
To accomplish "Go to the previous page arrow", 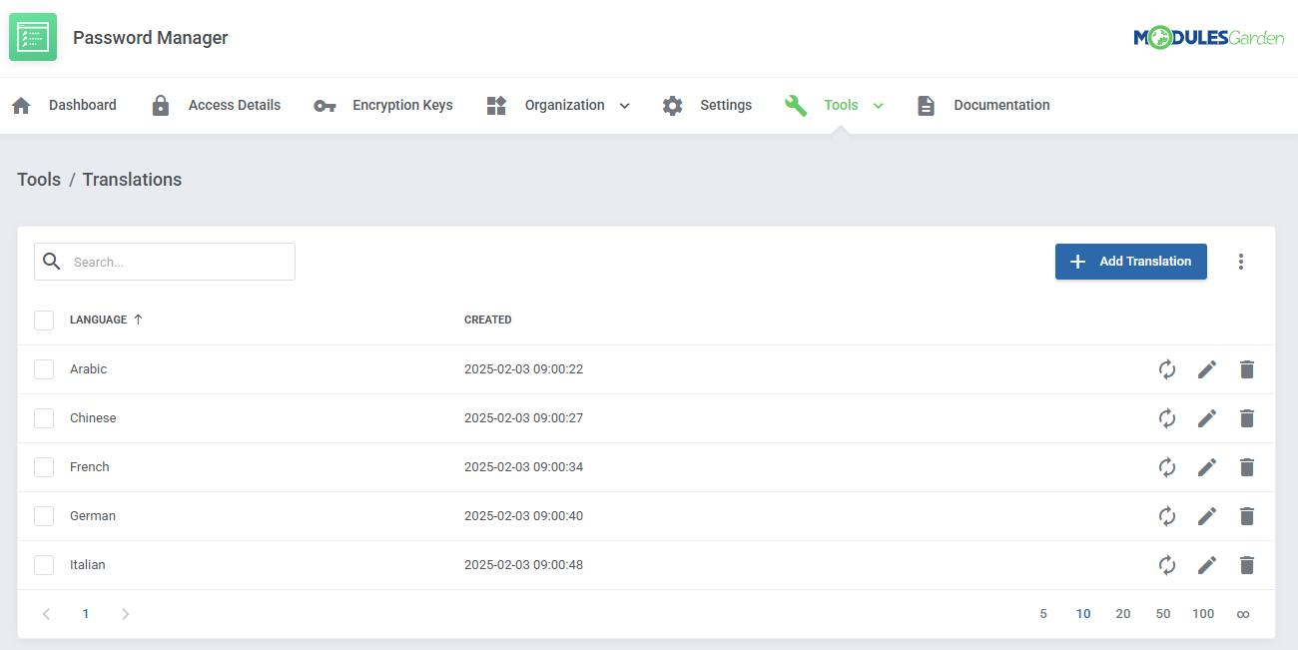I will click(46, 614).
